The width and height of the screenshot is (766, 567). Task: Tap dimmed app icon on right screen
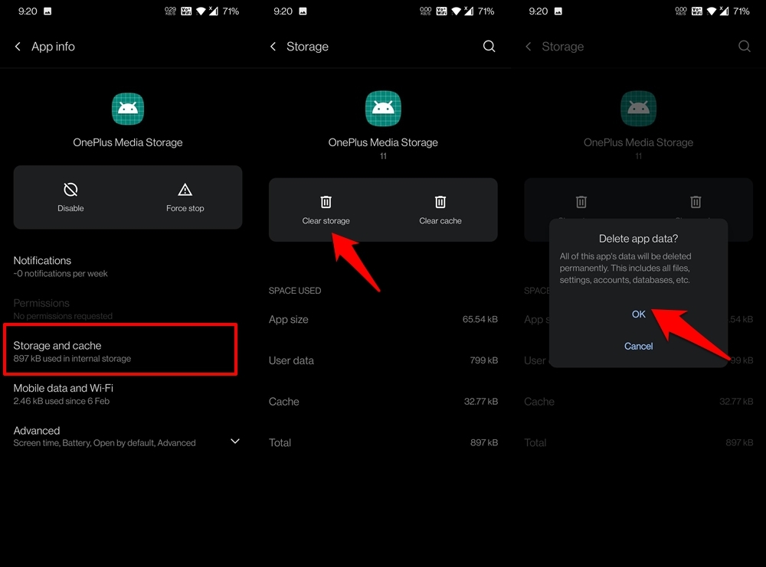(x=639, y=109)
